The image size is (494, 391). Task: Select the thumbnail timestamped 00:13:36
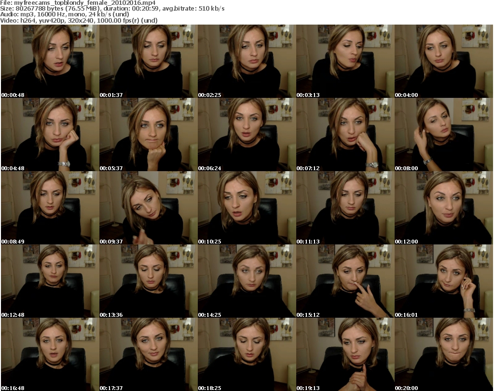[149, 281]
